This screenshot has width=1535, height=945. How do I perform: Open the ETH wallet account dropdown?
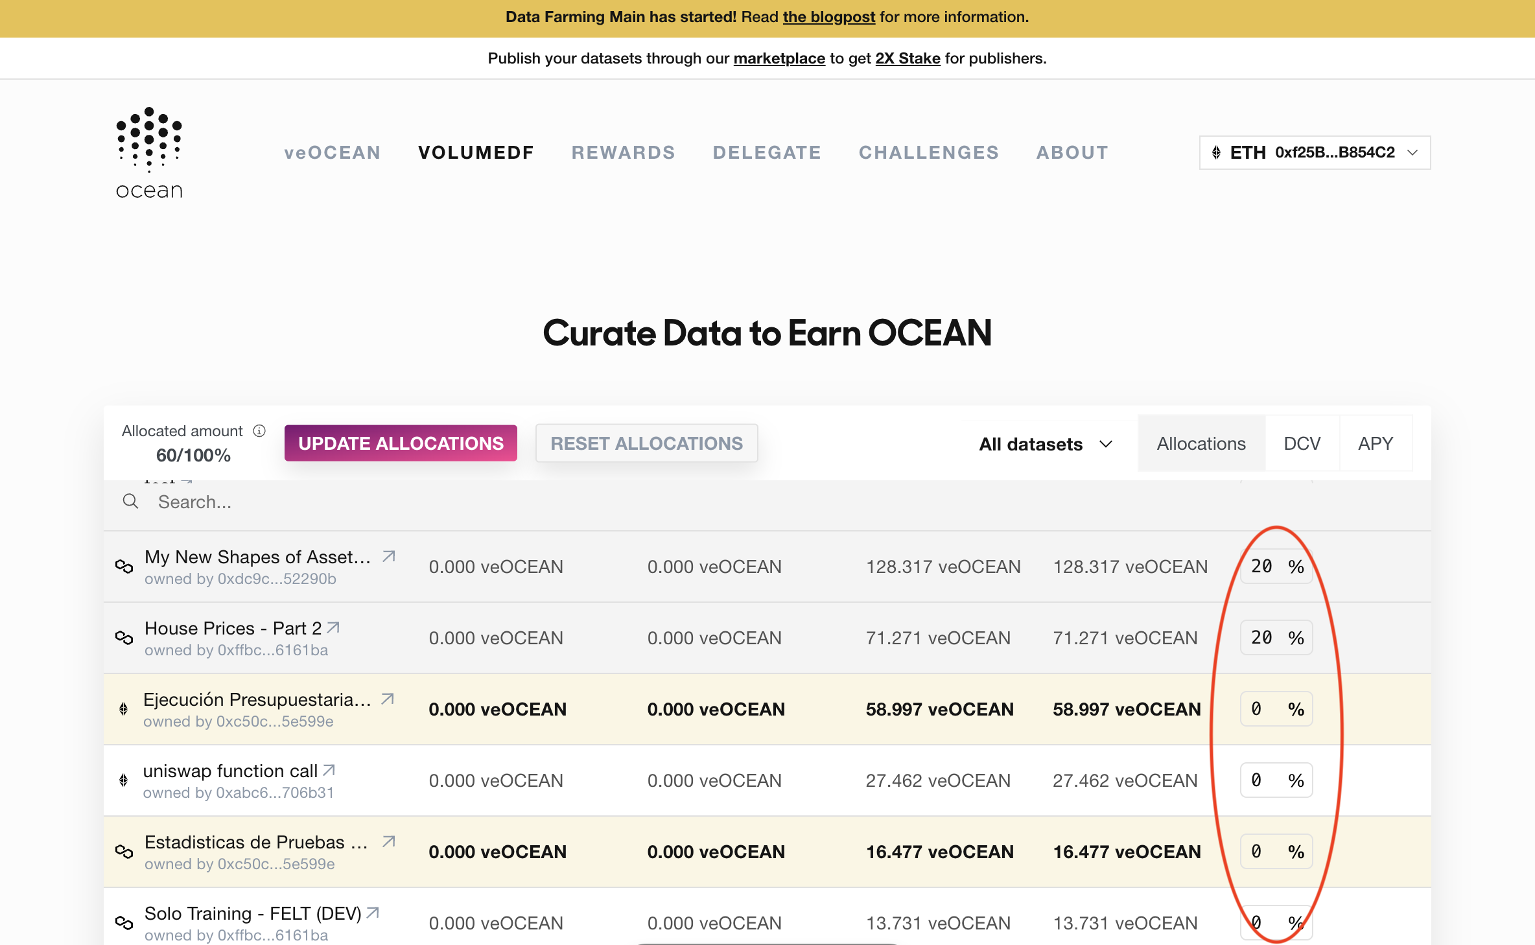tap(1315, 152)
